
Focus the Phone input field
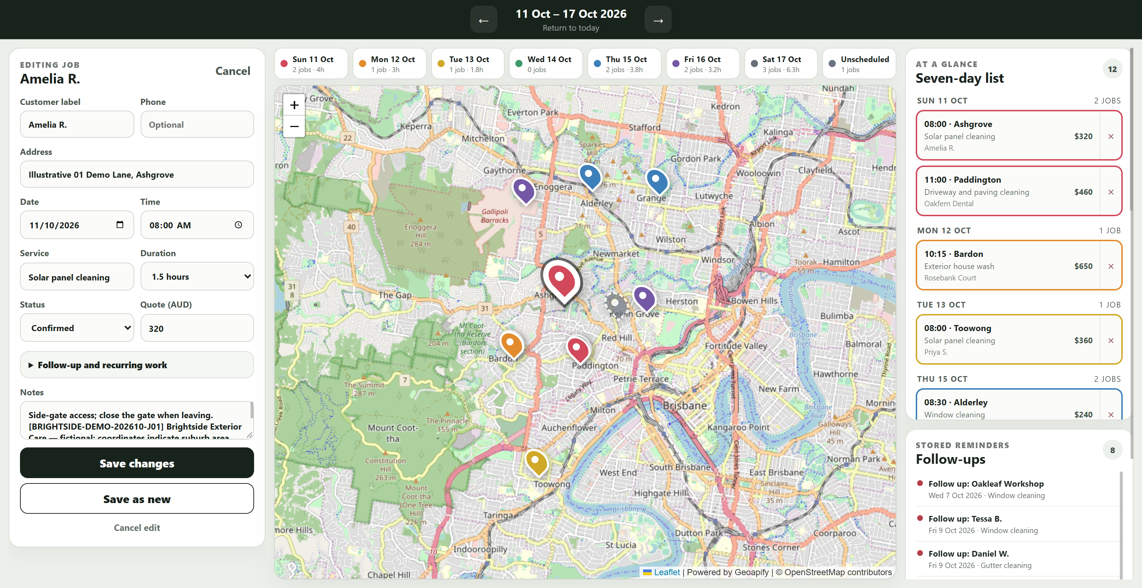coord(197,125)
